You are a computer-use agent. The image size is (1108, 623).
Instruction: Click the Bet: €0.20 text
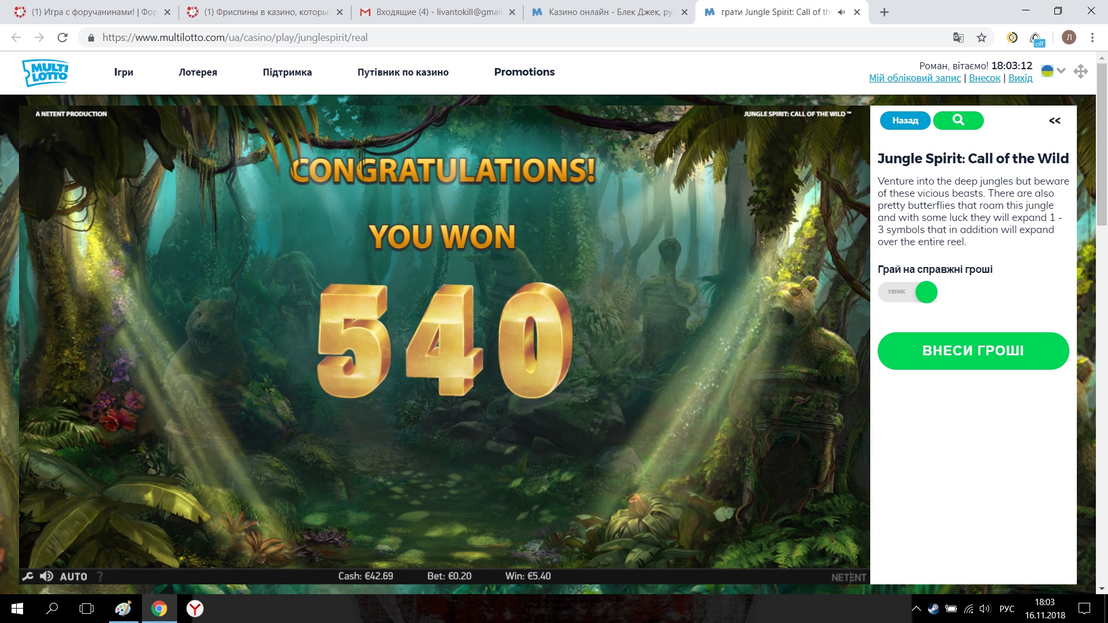click(x=449, y=576)
